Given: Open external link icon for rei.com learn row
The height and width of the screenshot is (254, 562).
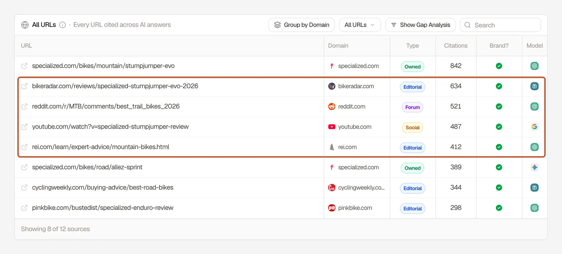Looking at the screenshot, I should [24, 147].
